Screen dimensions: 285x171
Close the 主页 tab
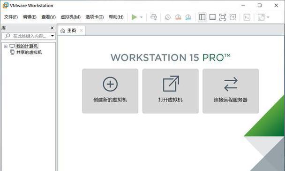point(81,31)
